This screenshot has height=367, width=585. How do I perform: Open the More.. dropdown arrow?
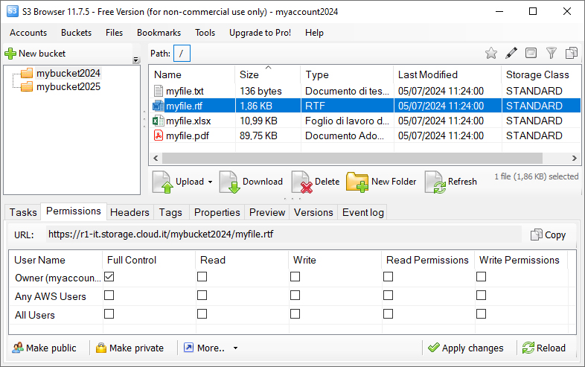pos(235,348)
